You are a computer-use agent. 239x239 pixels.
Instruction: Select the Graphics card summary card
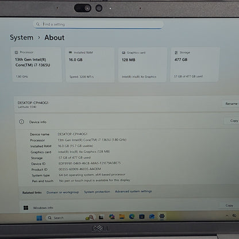(142, 65)
